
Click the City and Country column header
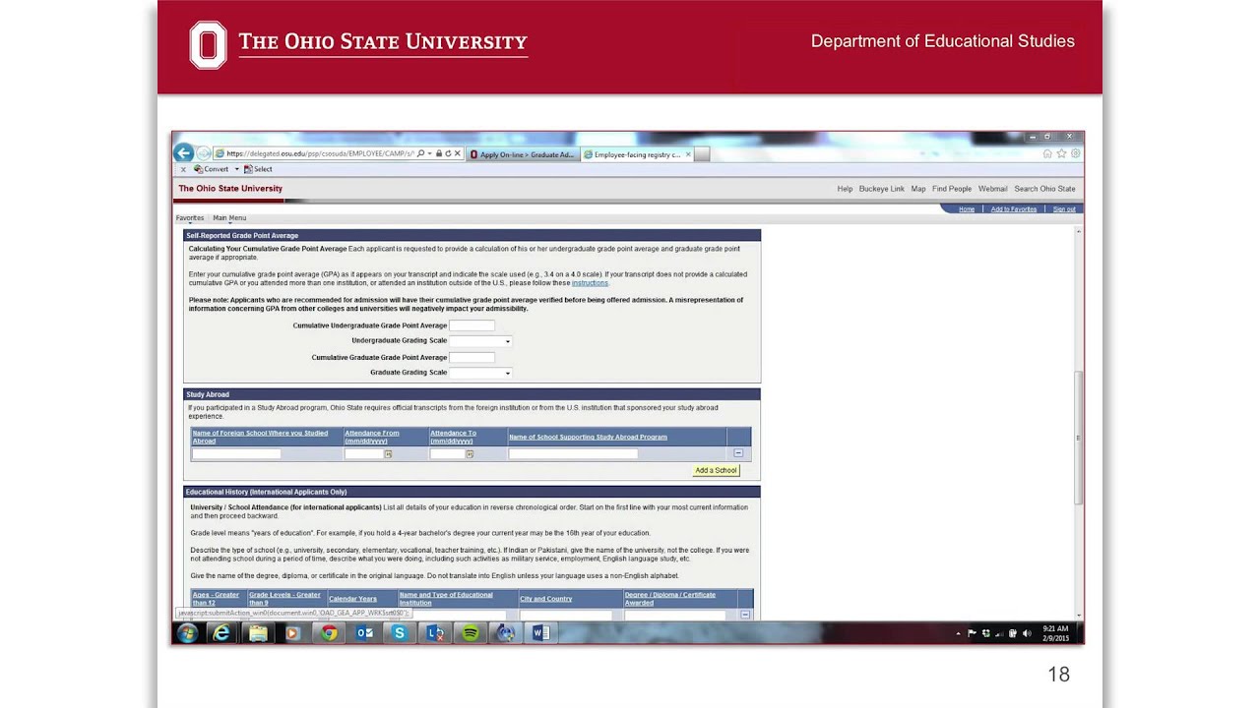click(545, 599)
